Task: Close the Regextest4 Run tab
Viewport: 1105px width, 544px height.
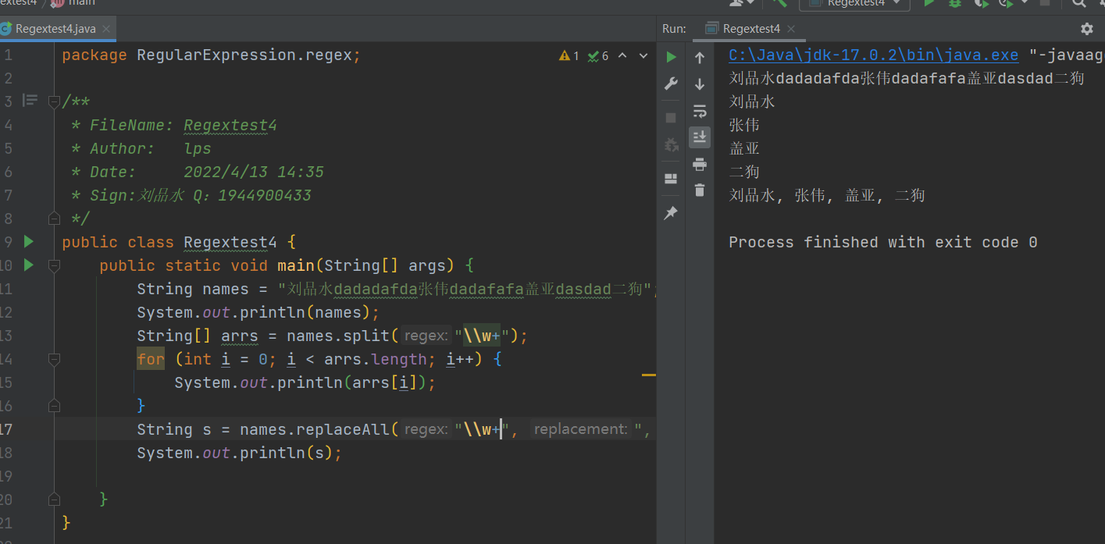Action: (791, 29)
